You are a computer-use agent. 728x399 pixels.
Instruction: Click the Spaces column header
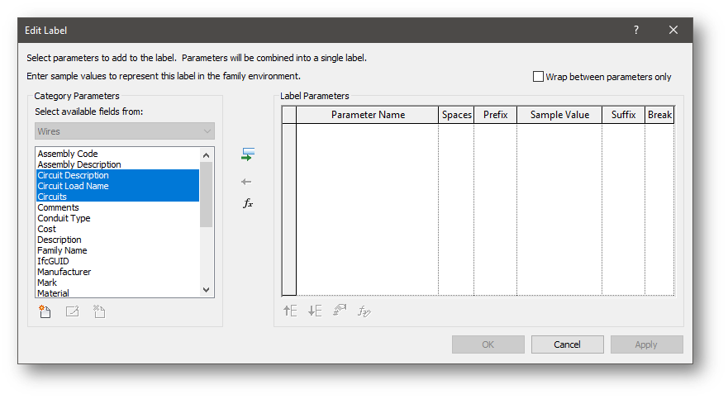click(456, 115)
